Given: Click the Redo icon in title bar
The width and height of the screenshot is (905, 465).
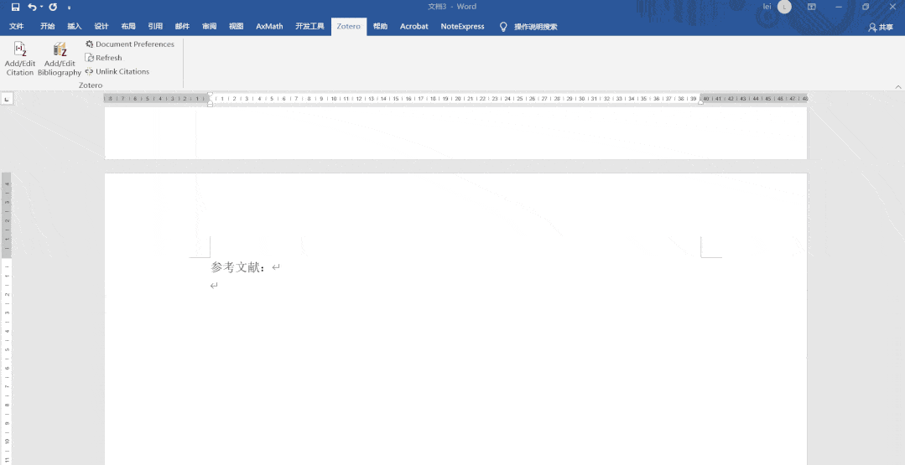Looking at the screenshot, I should tap(53, 7).
